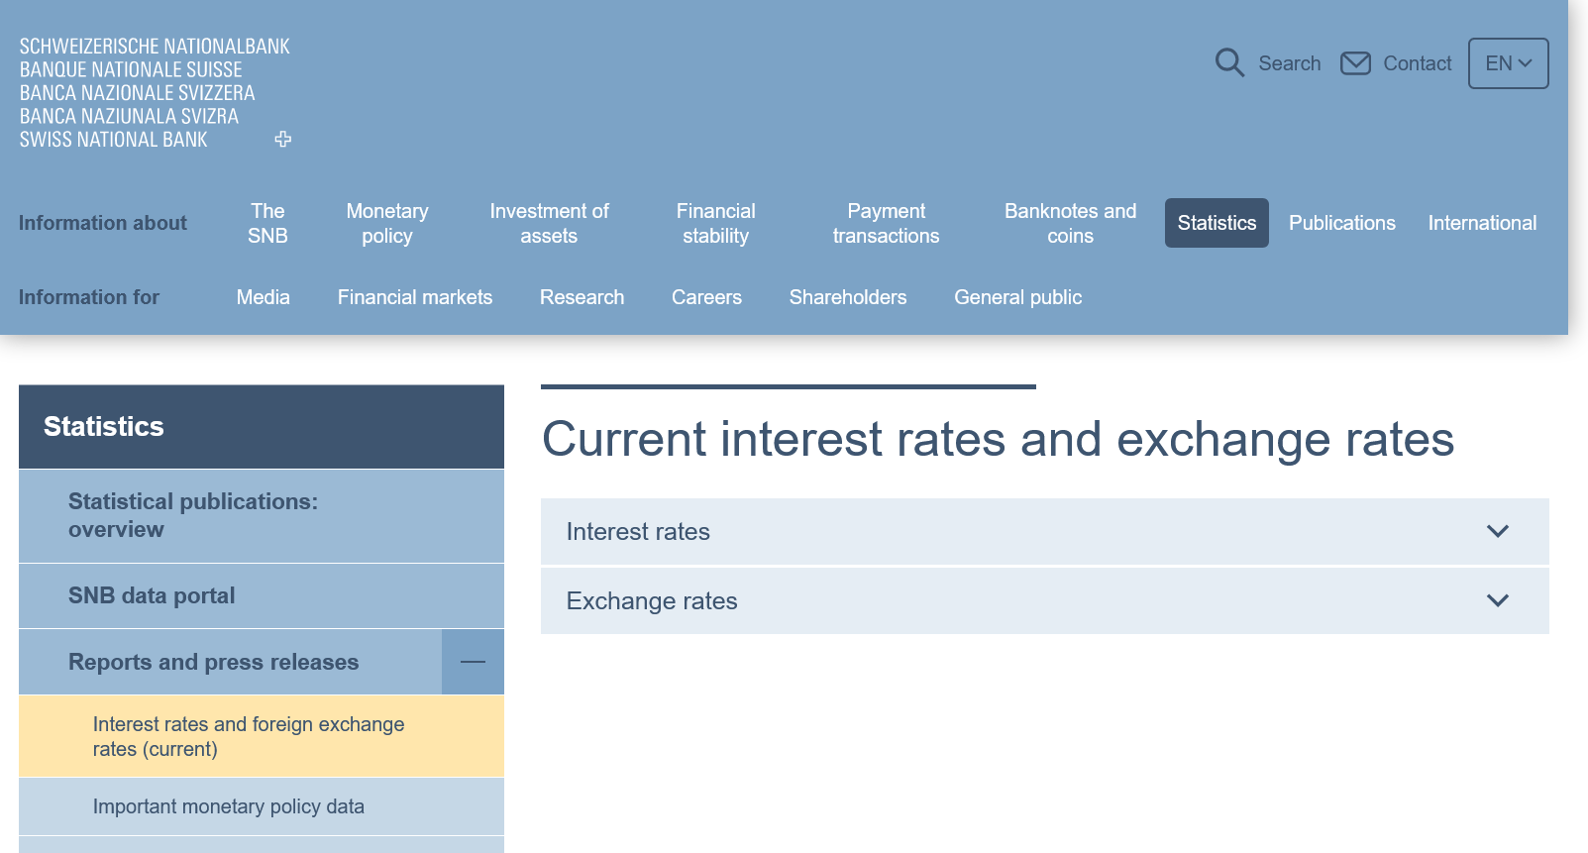
Task: Open the EN language dropdown
Action: pyautogui.click(x=1508, y=63)
